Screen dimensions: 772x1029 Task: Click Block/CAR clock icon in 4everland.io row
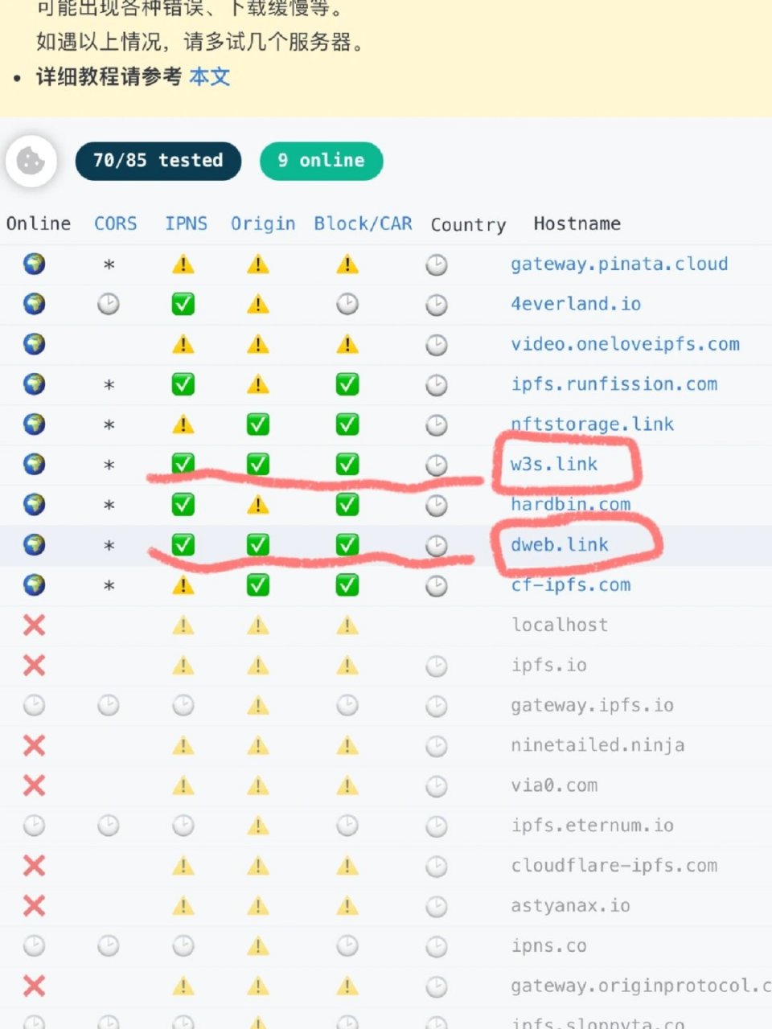point(347,304)
